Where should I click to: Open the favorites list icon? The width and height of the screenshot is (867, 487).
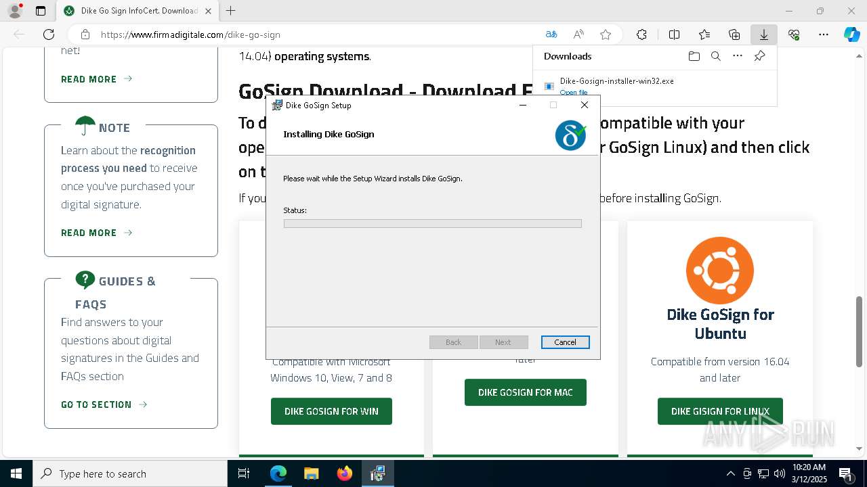point(704,34)
